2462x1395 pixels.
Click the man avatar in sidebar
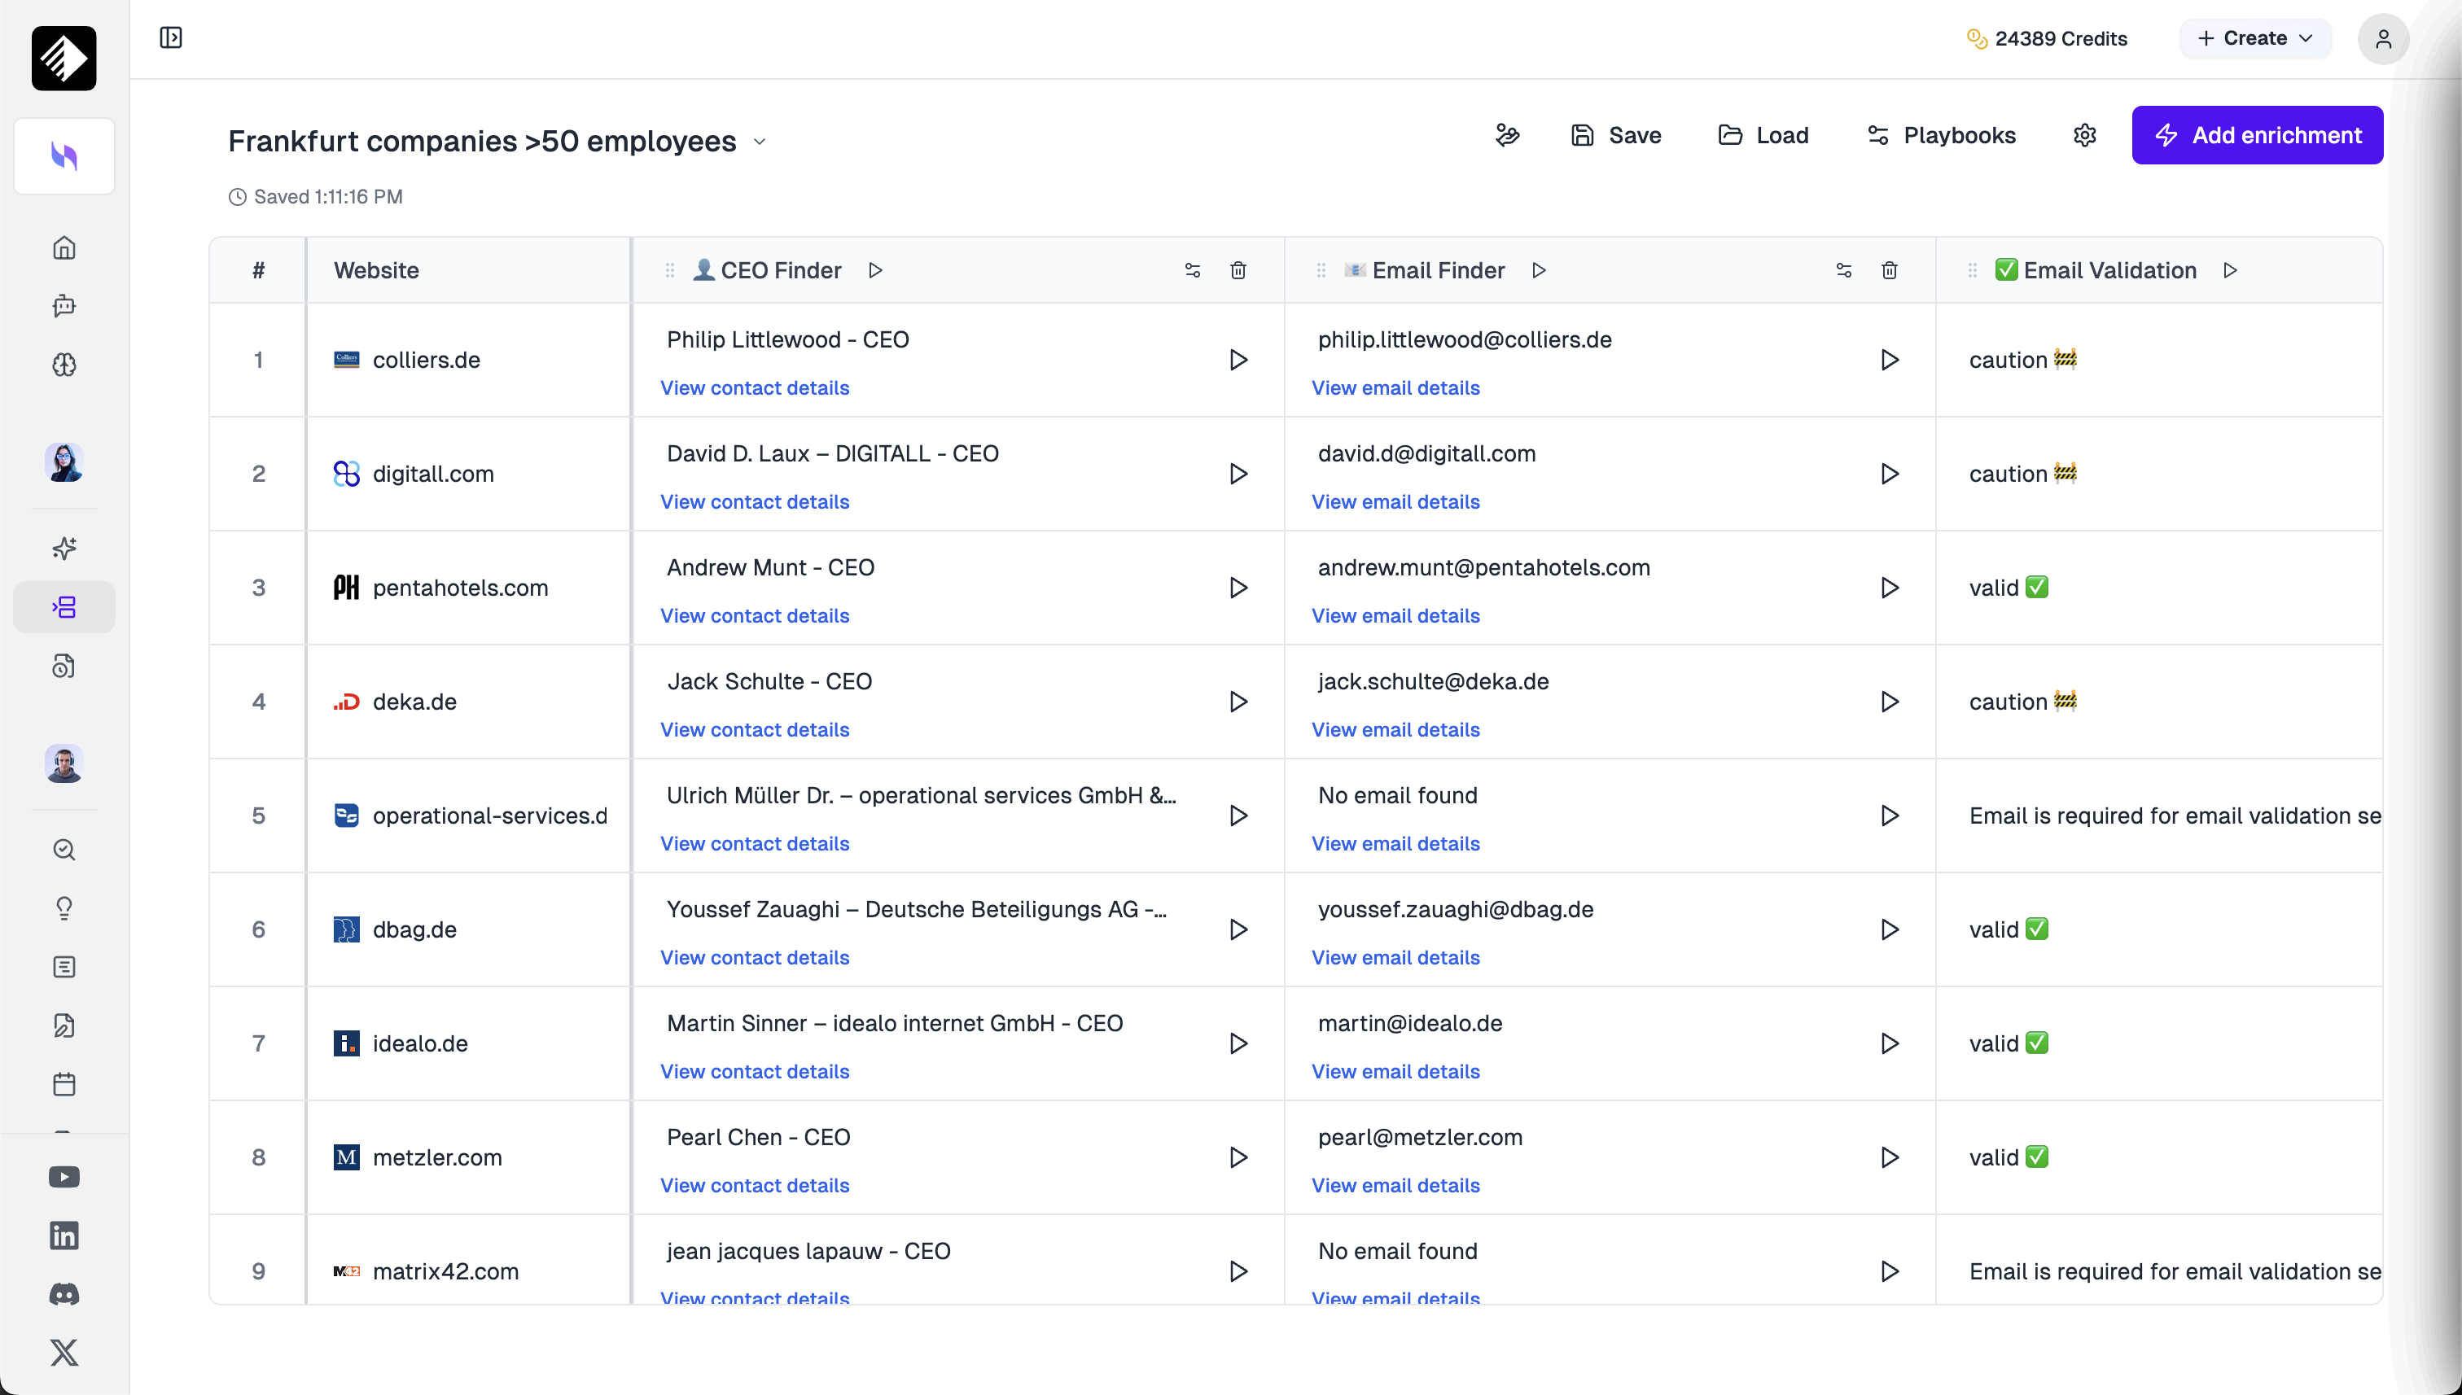64,763
